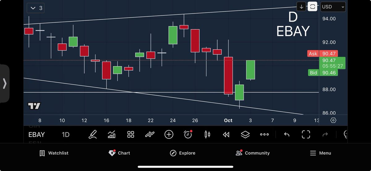Open the Community tab
The width and height of the screenshot is (371, 171).
click(x=253, y=153)
